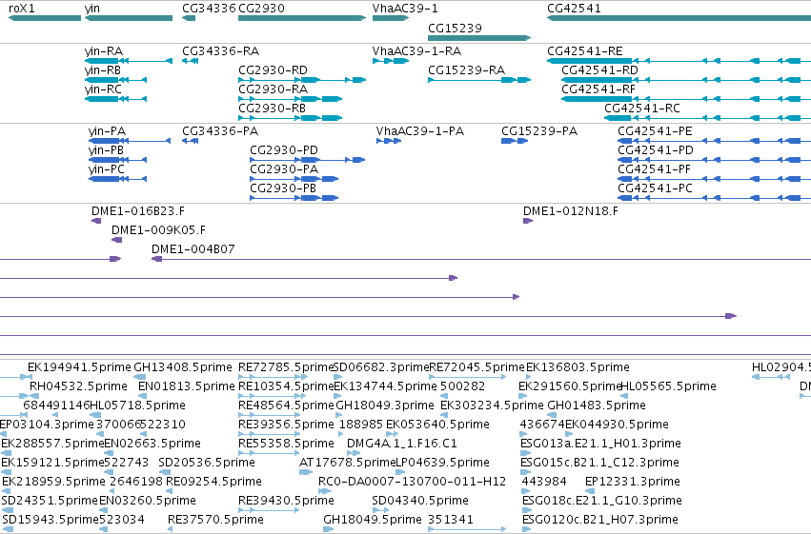This screenshot has width=811, height=534.
Task: Click the 500282 feature label
Action: click(462, 386)
